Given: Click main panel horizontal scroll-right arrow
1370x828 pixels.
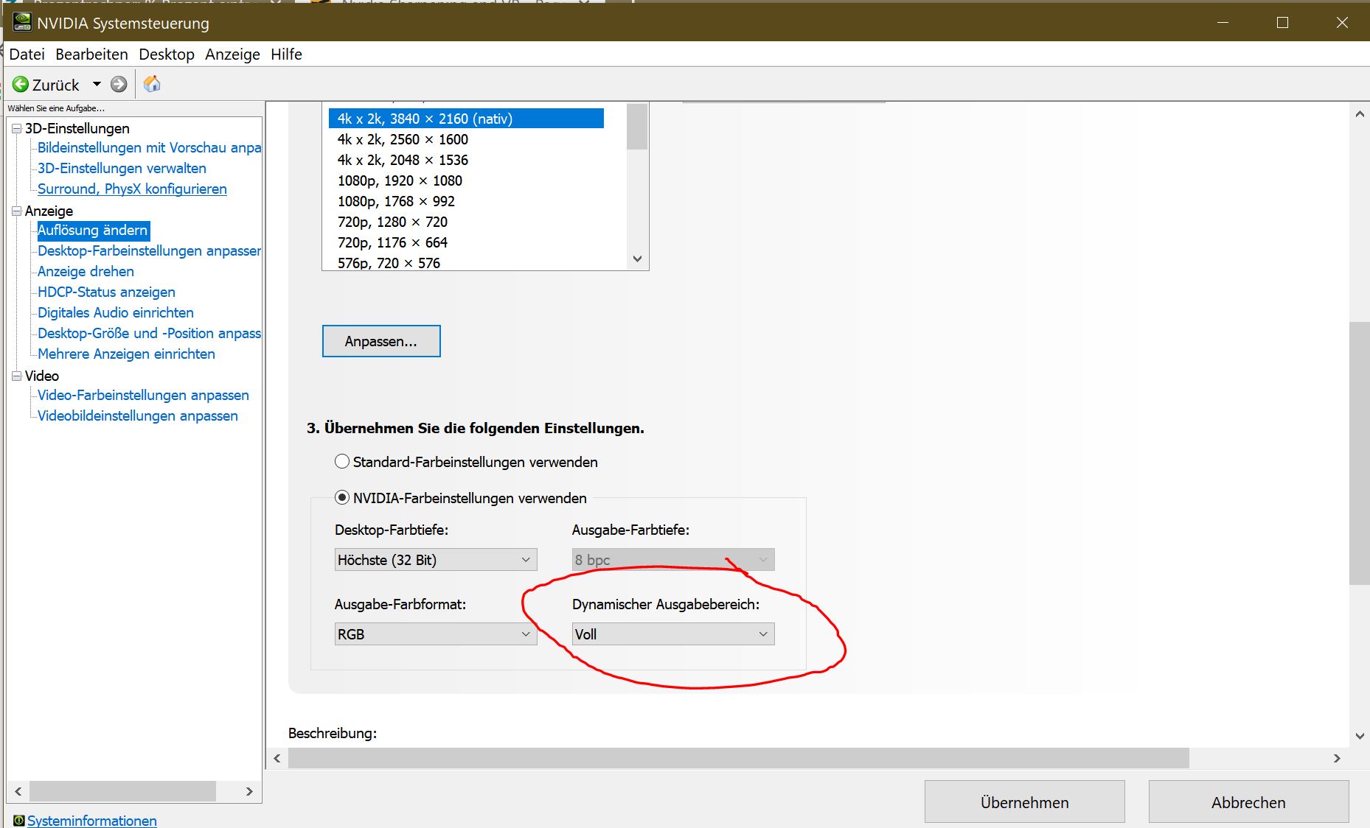Looking at the screenshot, I should click(x=1337, y=758).
